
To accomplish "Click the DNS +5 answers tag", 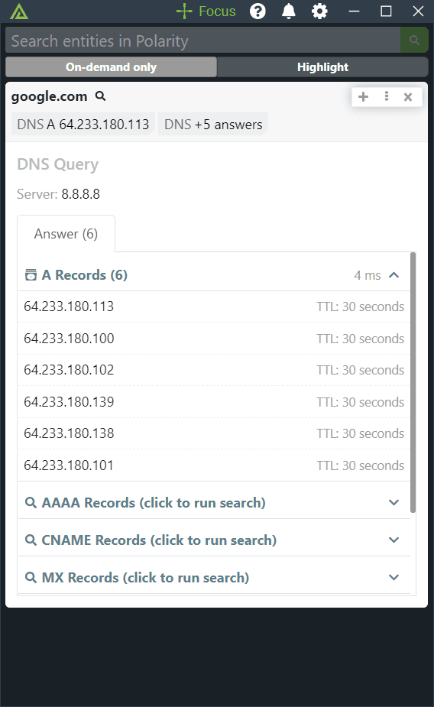I will point(213,125).
